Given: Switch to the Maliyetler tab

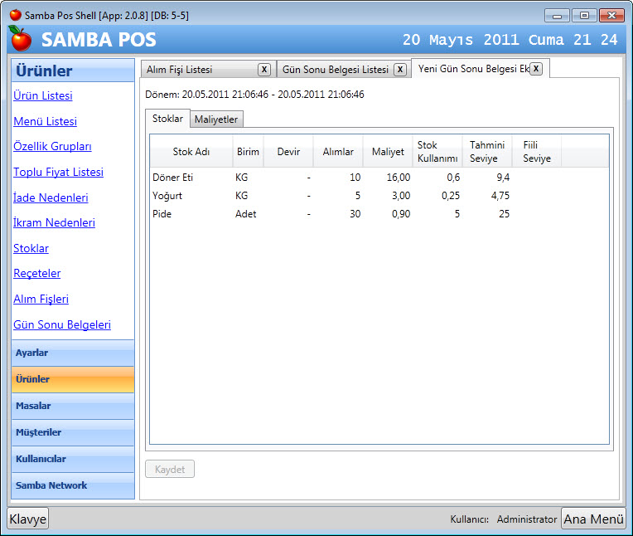Looking at the screenshot, I should (x=216, y=119).
